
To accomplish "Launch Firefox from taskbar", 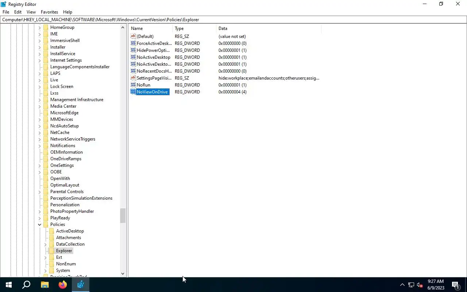I will (62, 285).
